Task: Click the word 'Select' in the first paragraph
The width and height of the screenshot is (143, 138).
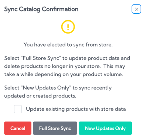Action: tap(12, 58)
